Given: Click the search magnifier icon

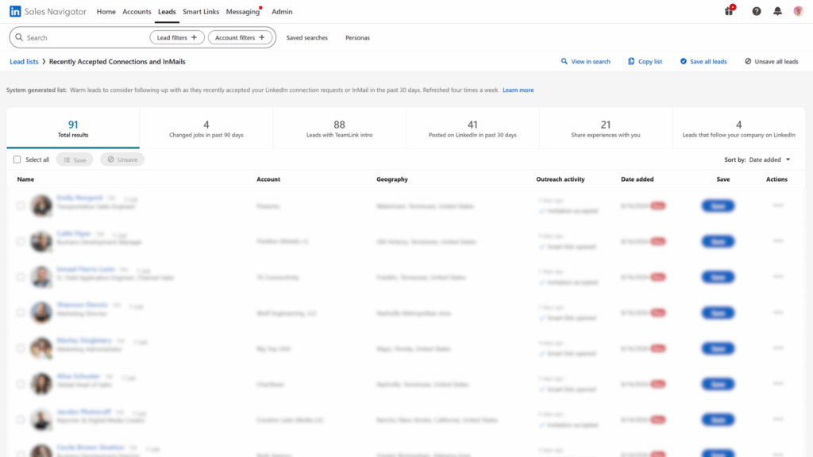Looking at the screenshot, I should click(19, 37).
